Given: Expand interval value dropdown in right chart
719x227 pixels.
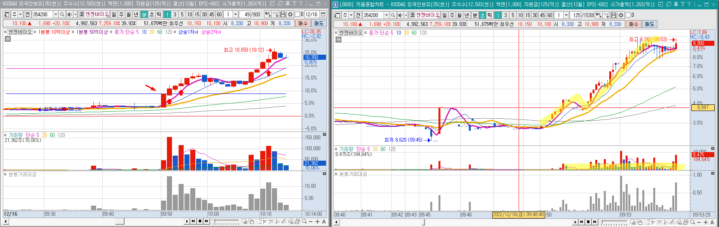Looking at the screenshot, I should [x=566, y=15].
